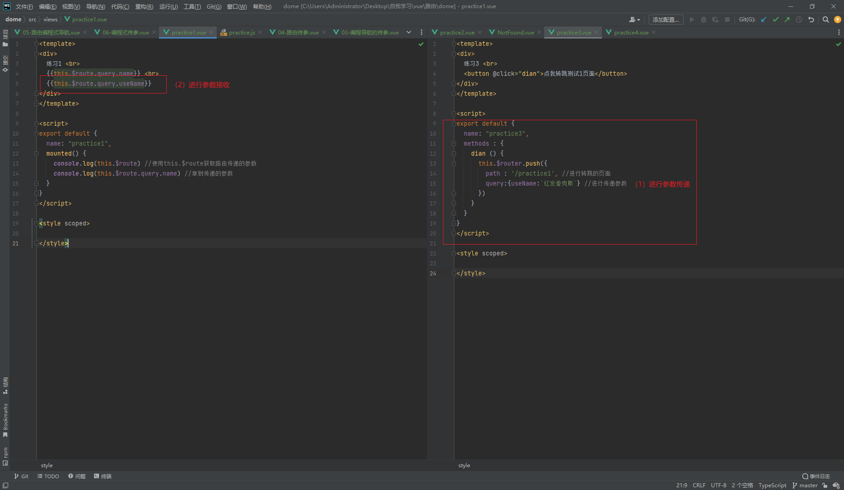Open the Problems tool window
This screenshot has width=844, height=490.
(x=77, y=476)
